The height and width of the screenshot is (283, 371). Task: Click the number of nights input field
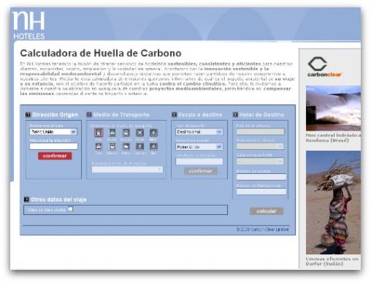coord(261,177)
